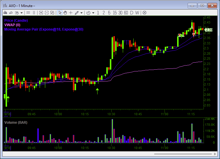Image resolution: width=220 pixels, height=159 pixels.
Task: Click the red down triangle marker near 11:16
Action: coord(194,34)
